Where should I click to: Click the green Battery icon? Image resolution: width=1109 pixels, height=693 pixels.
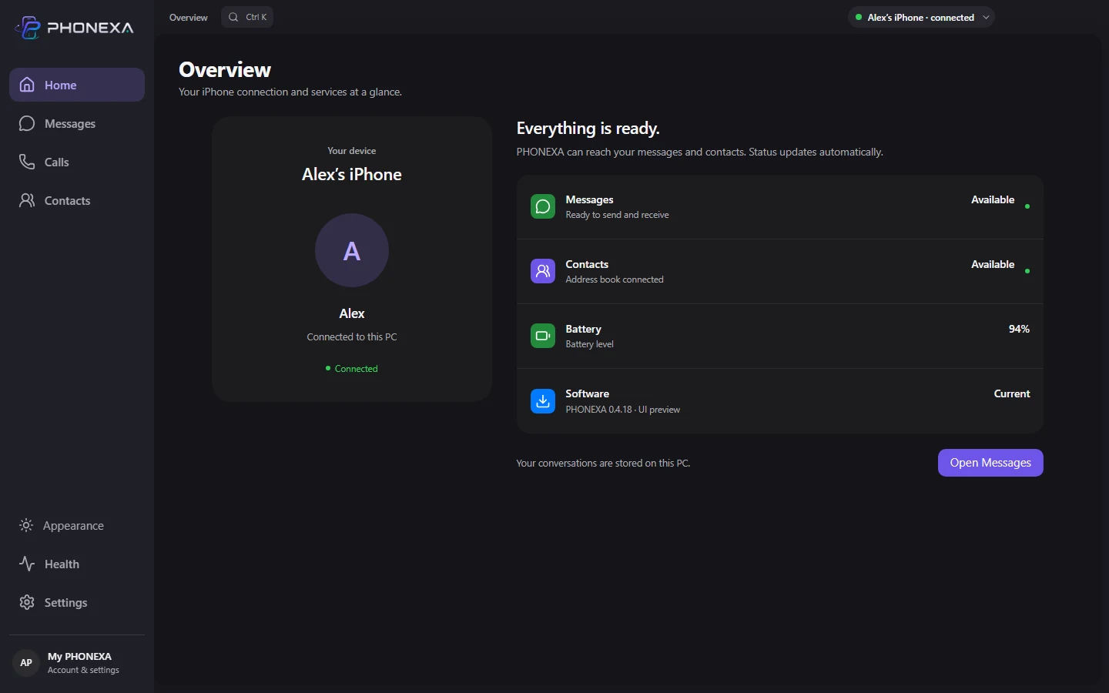tap(543, 336)
